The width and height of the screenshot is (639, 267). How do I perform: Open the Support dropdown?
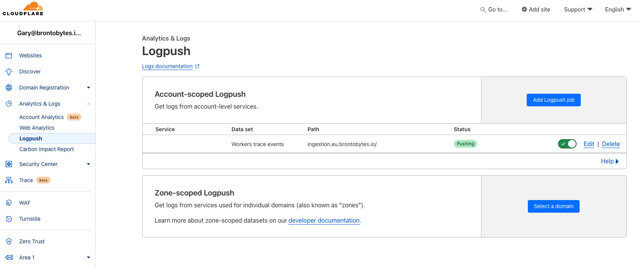tap(578, 10)
